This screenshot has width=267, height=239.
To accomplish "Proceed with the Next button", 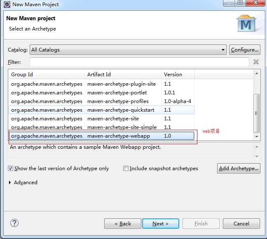I will coord(161,223).
